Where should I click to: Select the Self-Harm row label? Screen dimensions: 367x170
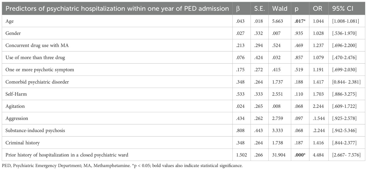click(x=14, y=94)
